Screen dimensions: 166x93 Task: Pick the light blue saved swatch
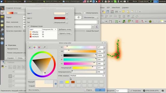pyautogui.click(x=61, y=82)
